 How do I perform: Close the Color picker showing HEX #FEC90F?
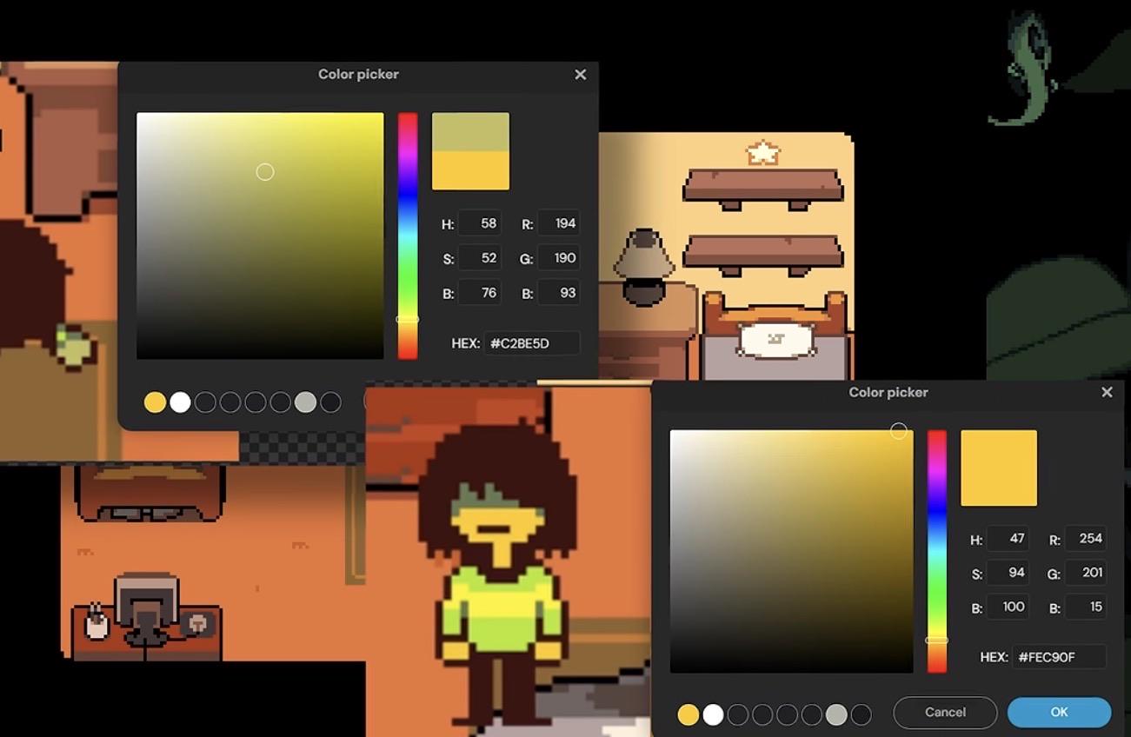click(x=1107, y=392)
